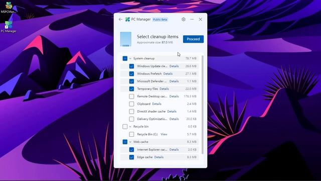
Task: Open PC Manager desktop shortcut
Action: [9, 27]
